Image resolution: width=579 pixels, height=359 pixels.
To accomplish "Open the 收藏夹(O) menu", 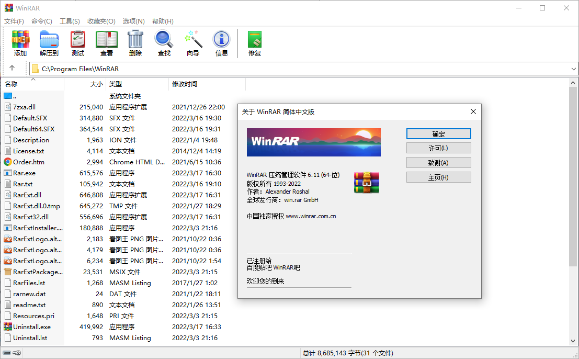I will tap(101, 21).
